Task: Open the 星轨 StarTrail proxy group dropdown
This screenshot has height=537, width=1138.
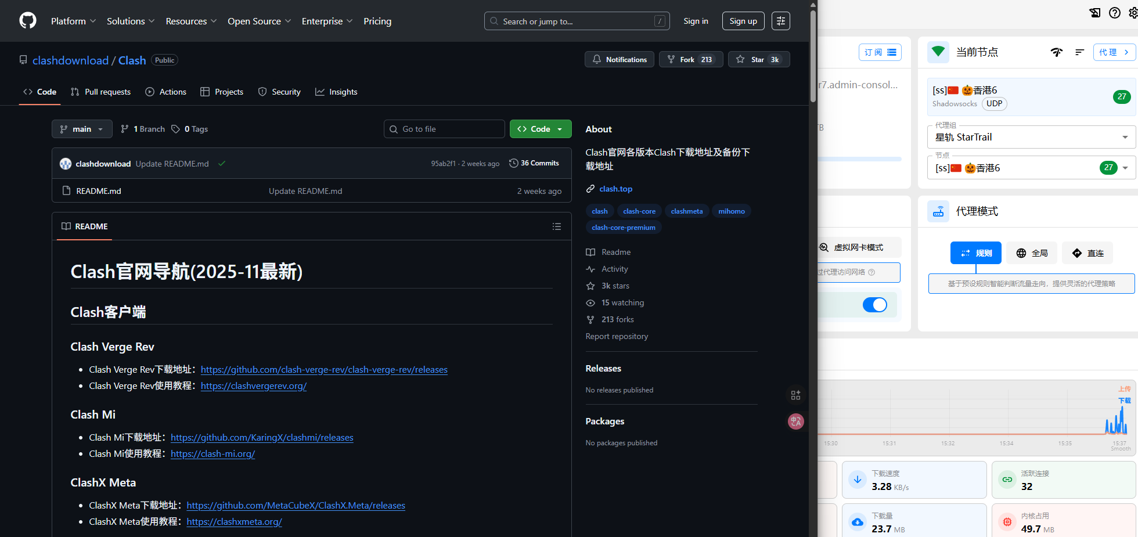Action: (x=1031, y=138)
